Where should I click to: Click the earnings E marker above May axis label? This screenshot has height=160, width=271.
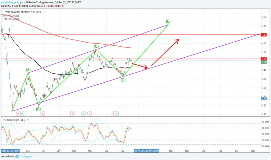pyautogui.click(x=89, y=113)
